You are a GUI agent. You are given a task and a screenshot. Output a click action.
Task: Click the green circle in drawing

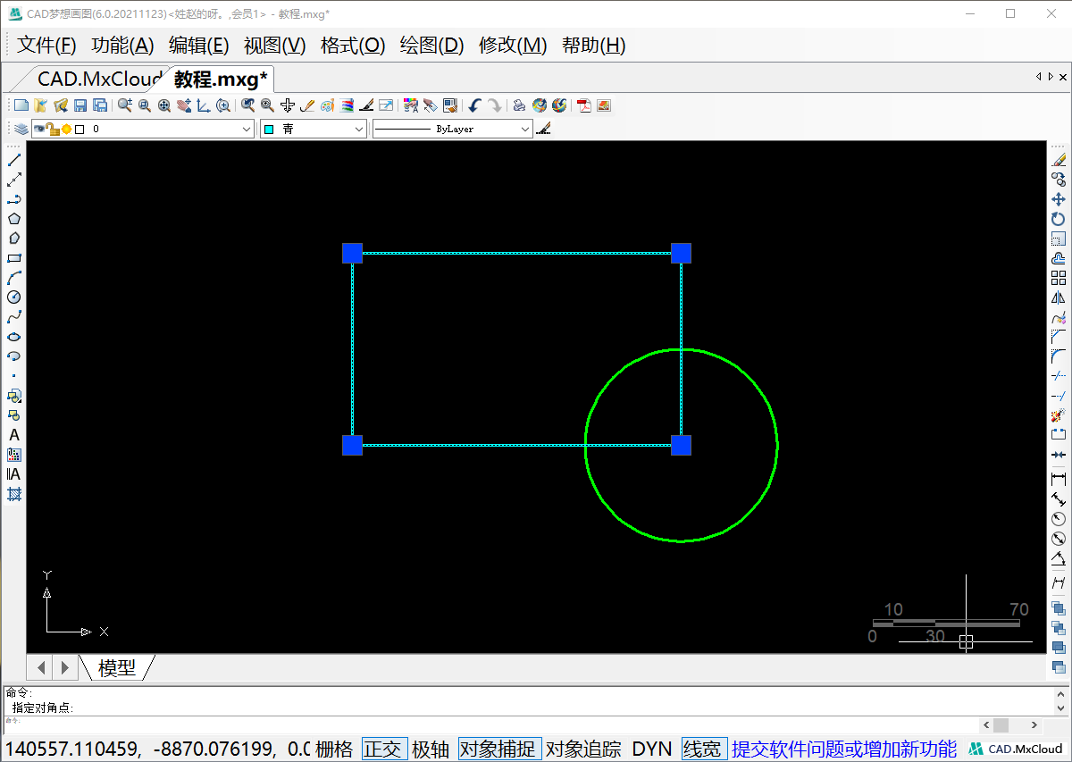(682, 445)
